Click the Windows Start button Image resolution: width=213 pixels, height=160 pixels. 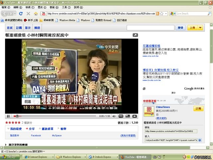coord(10,157)
